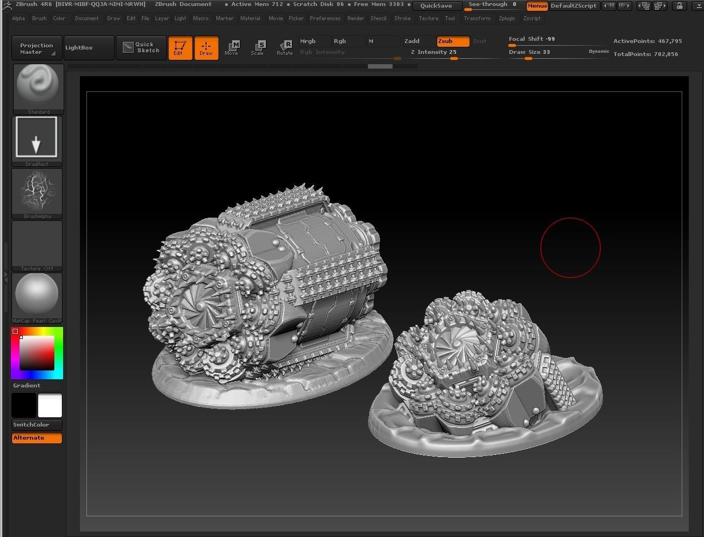Expand the left tray divider arrow
This screenshot has width=704, height=537.
[x=5, y=277]
